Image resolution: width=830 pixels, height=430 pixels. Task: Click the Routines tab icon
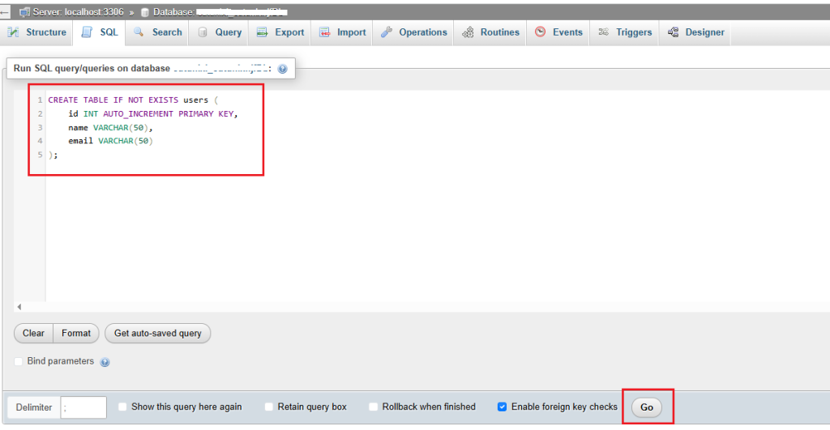pos(468,32)
